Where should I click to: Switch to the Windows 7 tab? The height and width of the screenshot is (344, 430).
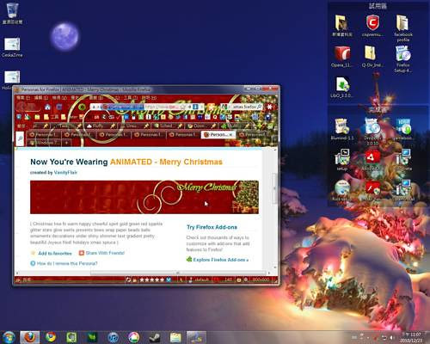44,142
